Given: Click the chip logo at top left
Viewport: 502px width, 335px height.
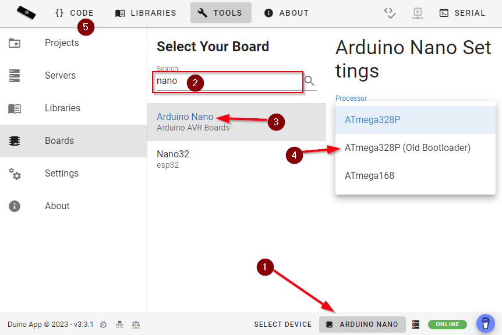Looking at the screenshot, I should click(x=26, y=12).
